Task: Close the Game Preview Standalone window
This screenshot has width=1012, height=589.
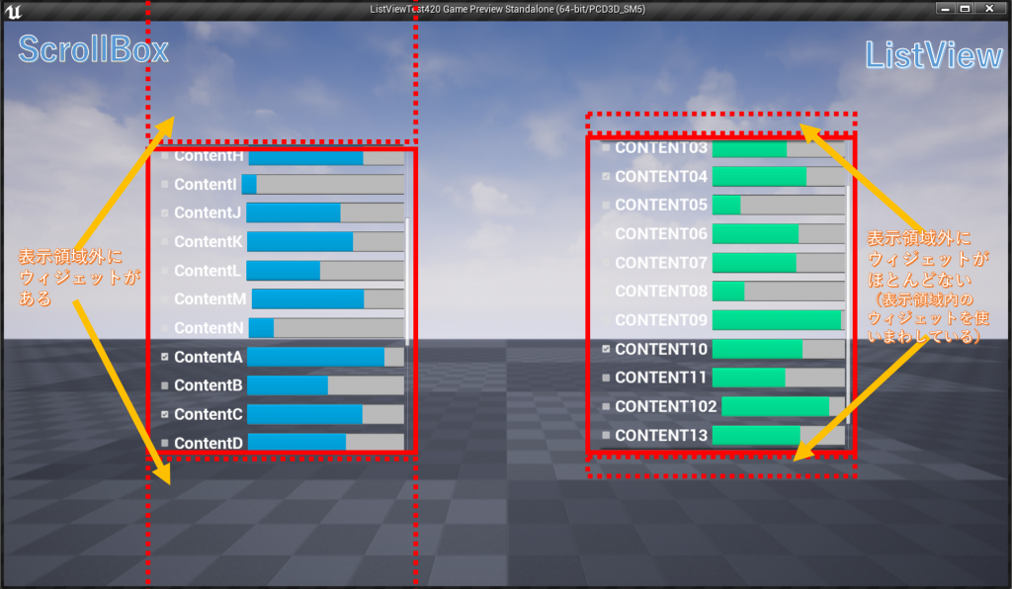Action: (989, 8)
